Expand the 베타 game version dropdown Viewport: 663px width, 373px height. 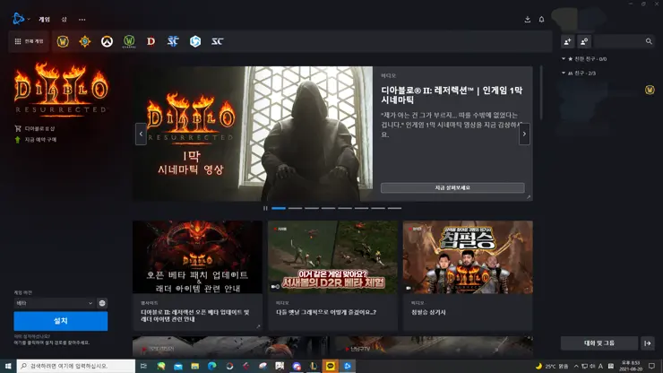click(54, 303)
